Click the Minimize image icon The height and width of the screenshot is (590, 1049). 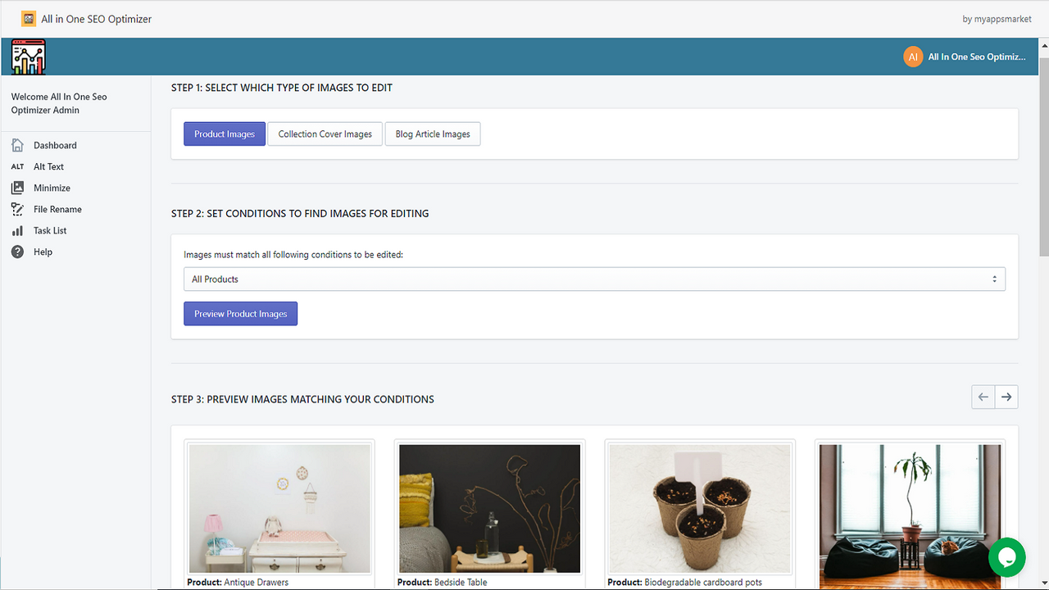coord(17,188)
